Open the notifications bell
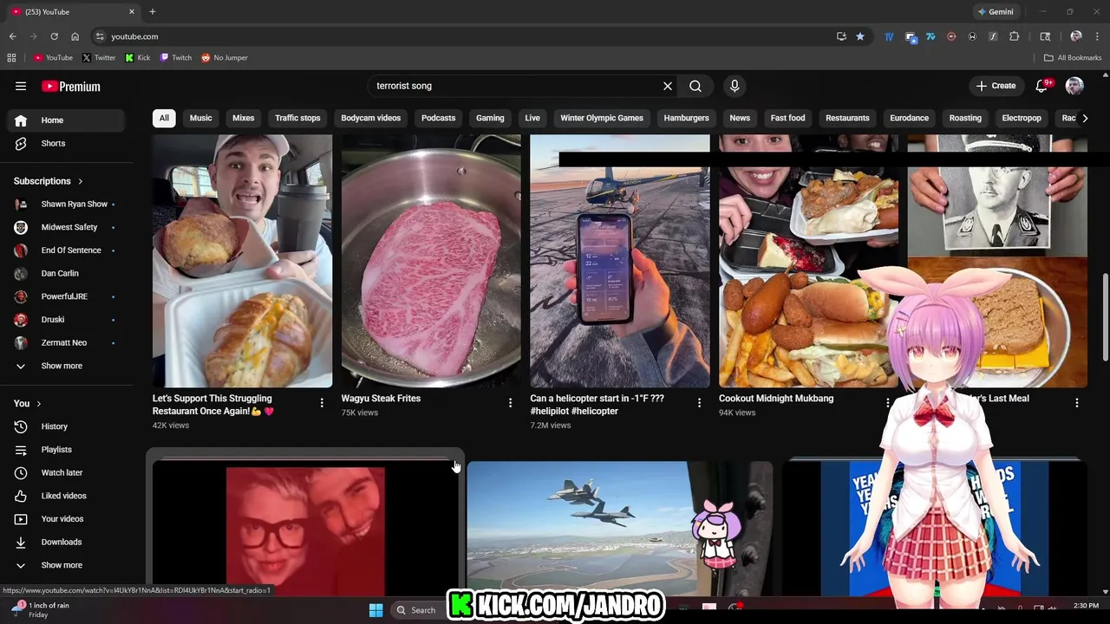 tap(1042, 86)
